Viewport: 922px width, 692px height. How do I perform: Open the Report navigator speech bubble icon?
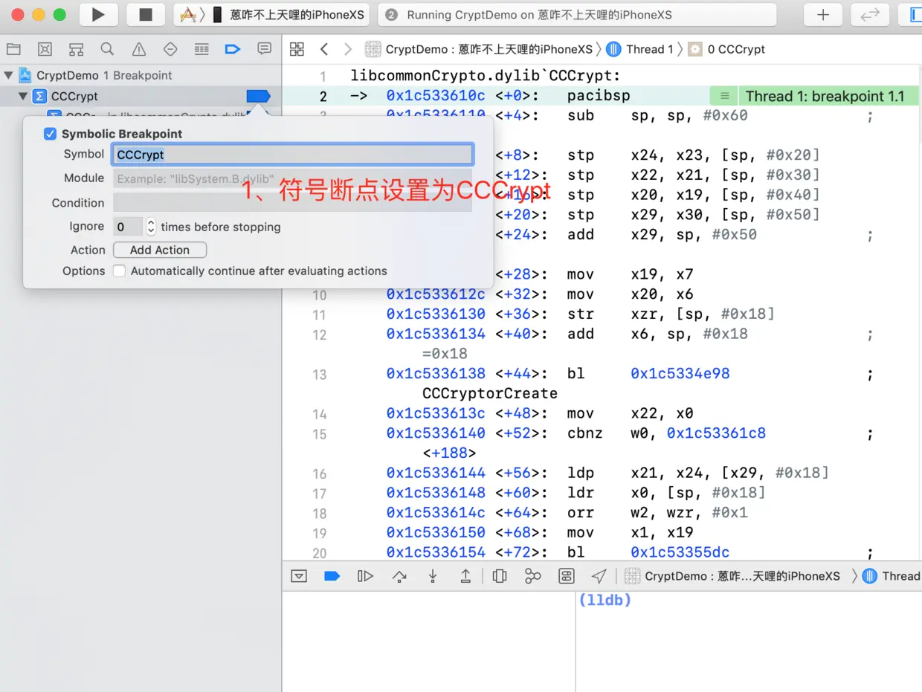[x=264, y=49]
